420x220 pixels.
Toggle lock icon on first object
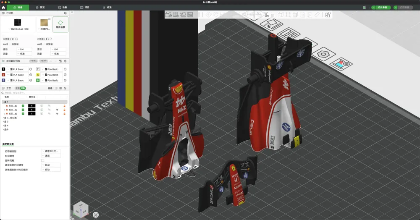click(64, 106)
